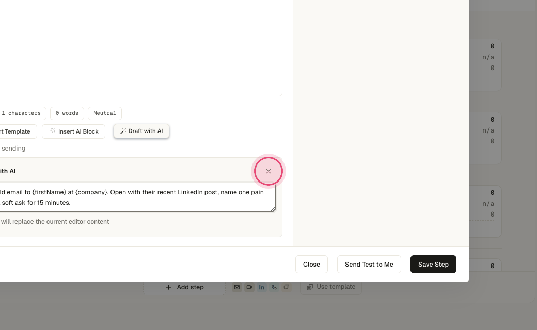Click the Add step plus button

184,287
